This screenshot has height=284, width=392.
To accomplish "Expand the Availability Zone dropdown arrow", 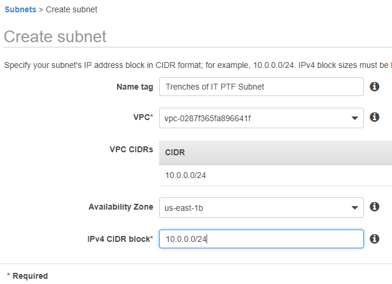I will point(355,208).
